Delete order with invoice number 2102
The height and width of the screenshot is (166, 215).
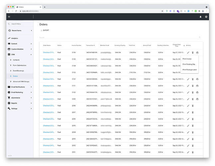coord(193,79)
